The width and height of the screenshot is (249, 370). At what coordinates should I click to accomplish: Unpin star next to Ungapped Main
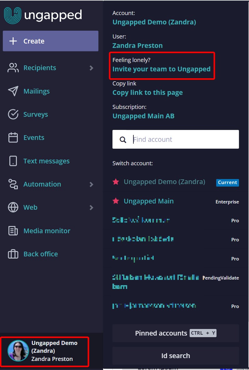coord(116,201)
